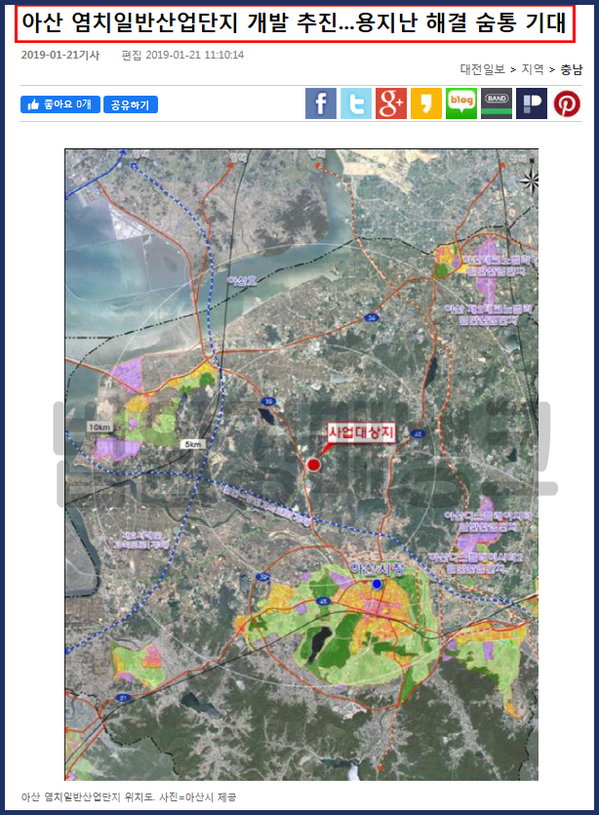
Task: Click the red project site marker
Action: 313,465
